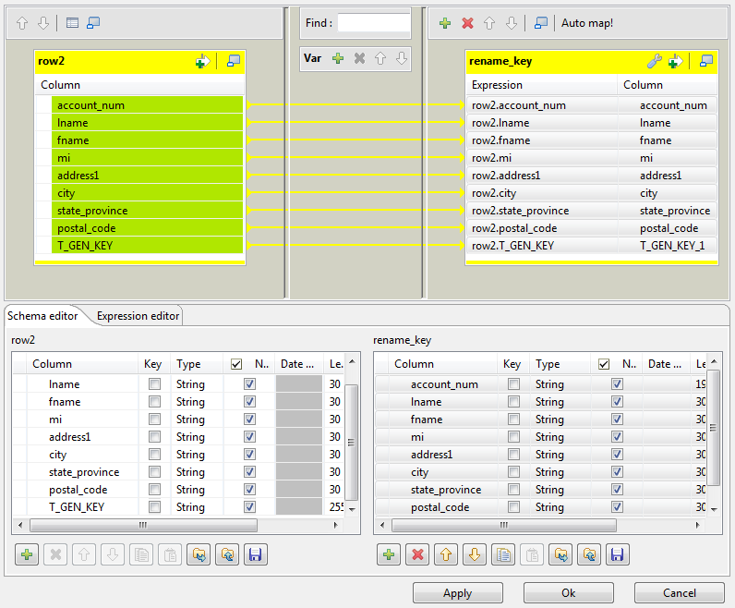Image resolution: width=735 pixels, height=608 pixels.
Task: Run Auto map! on output table
Action: coord(587,23)
